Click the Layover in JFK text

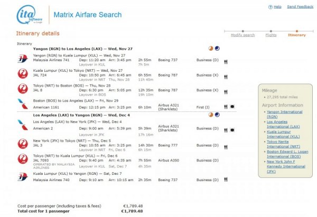coord(91,135)
